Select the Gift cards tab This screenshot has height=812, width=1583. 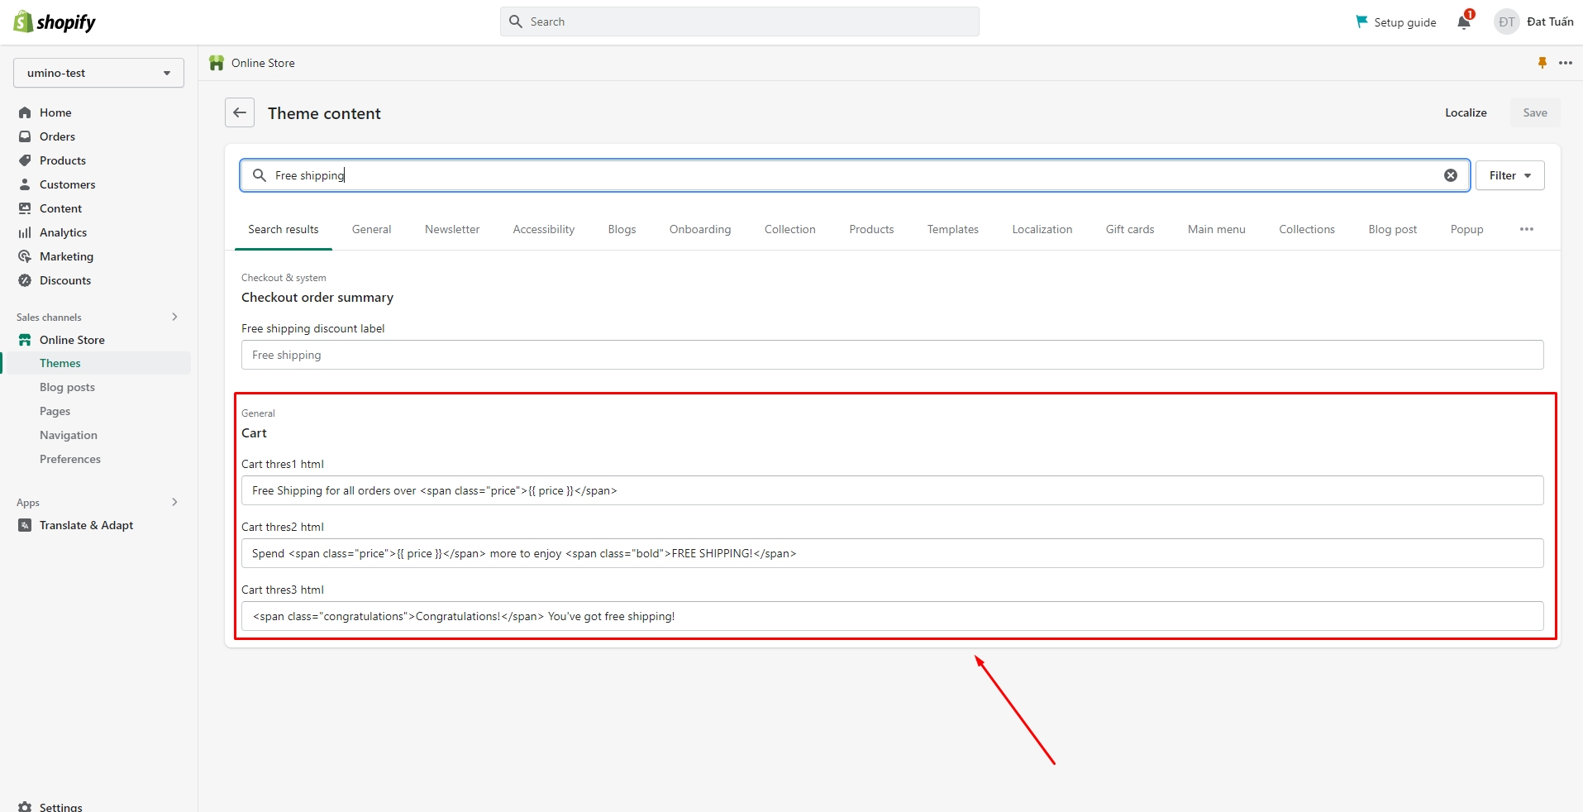point(1129,229)
